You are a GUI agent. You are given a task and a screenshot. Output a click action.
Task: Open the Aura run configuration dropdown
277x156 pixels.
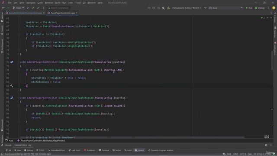226,8
